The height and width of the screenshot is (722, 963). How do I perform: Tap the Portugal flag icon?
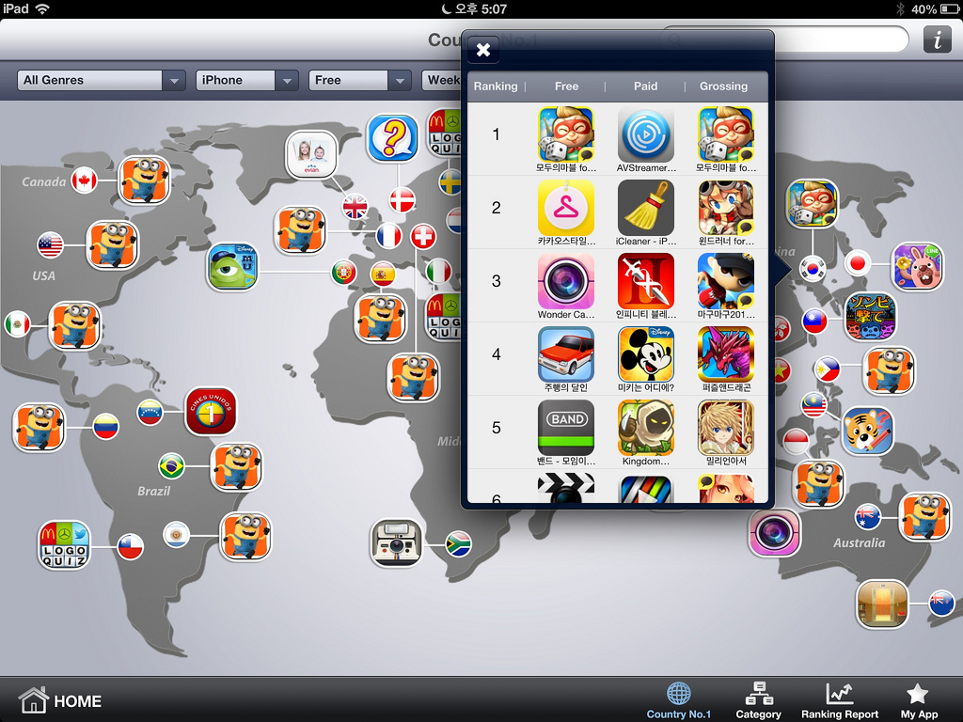point(344,273)
